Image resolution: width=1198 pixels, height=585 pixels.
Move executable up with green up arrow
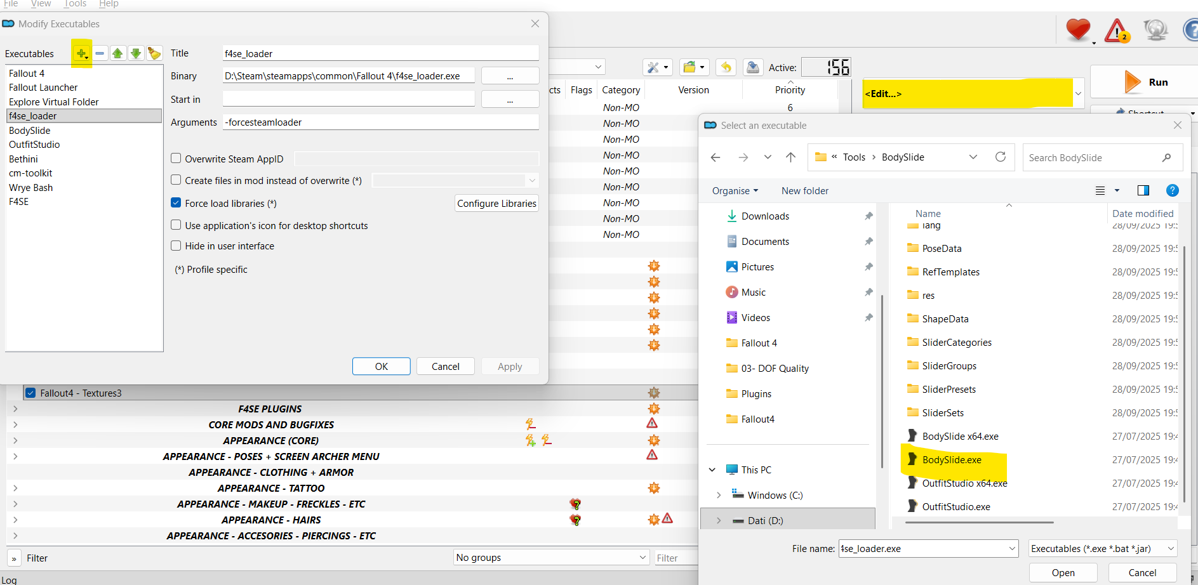coord(117,54)
